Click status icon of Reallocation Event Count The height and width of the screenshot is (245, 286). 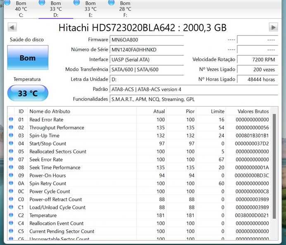(x=11, y=223)
